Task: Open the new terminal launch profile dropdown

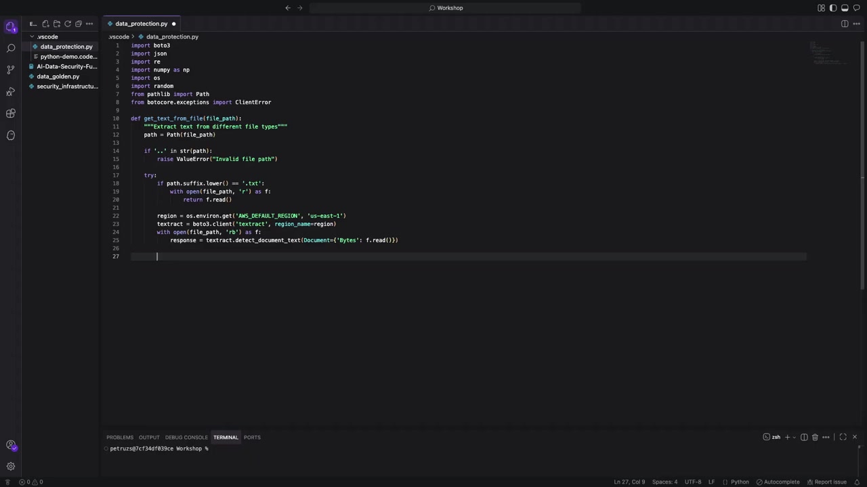Action: (x=795, y=438)
